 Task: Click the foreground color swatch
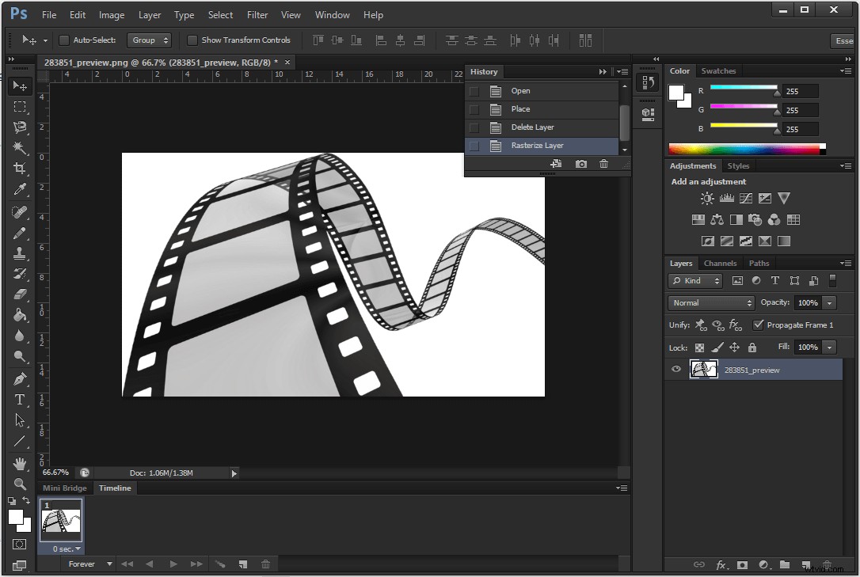point(14,515)
